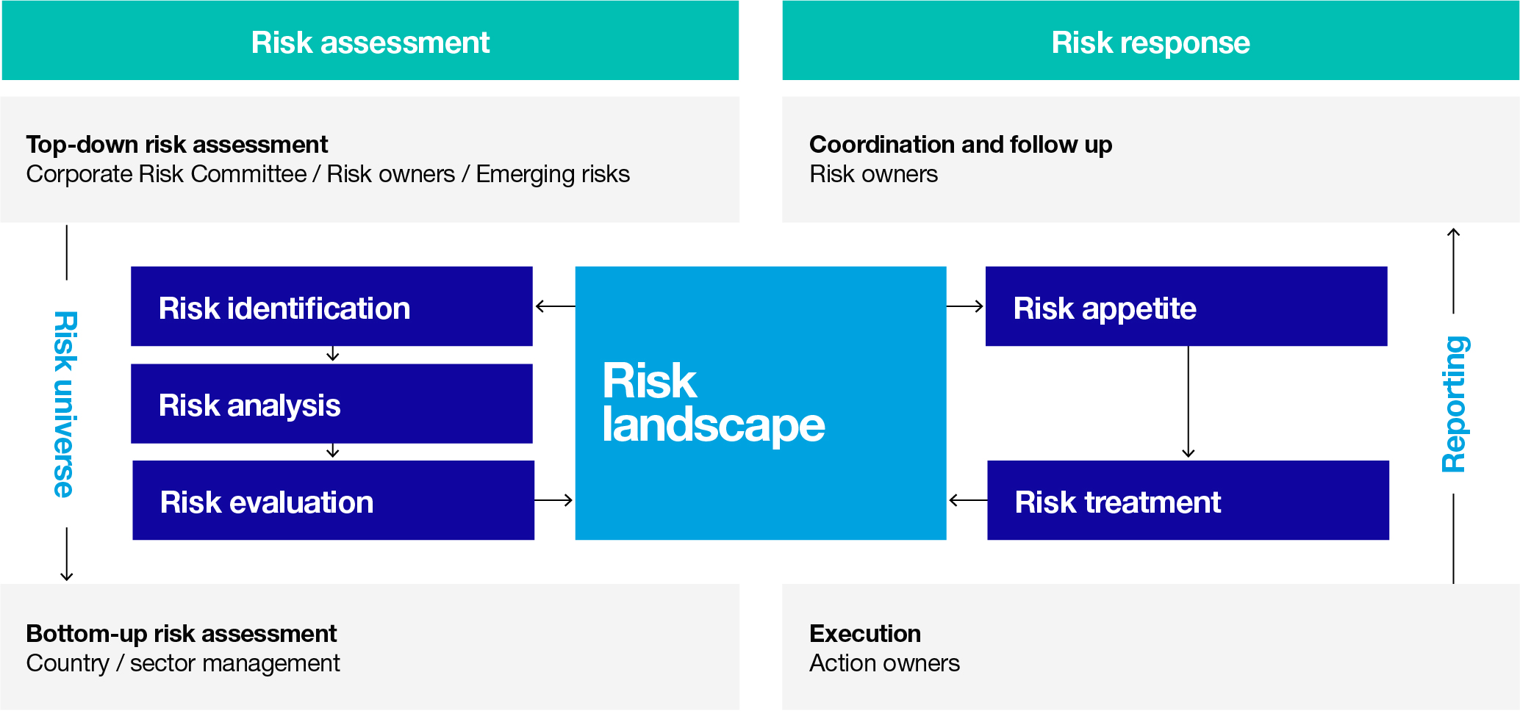
Task: Click arrow from Risk treatment to Risk landscape
Action: tap(967, 501)
